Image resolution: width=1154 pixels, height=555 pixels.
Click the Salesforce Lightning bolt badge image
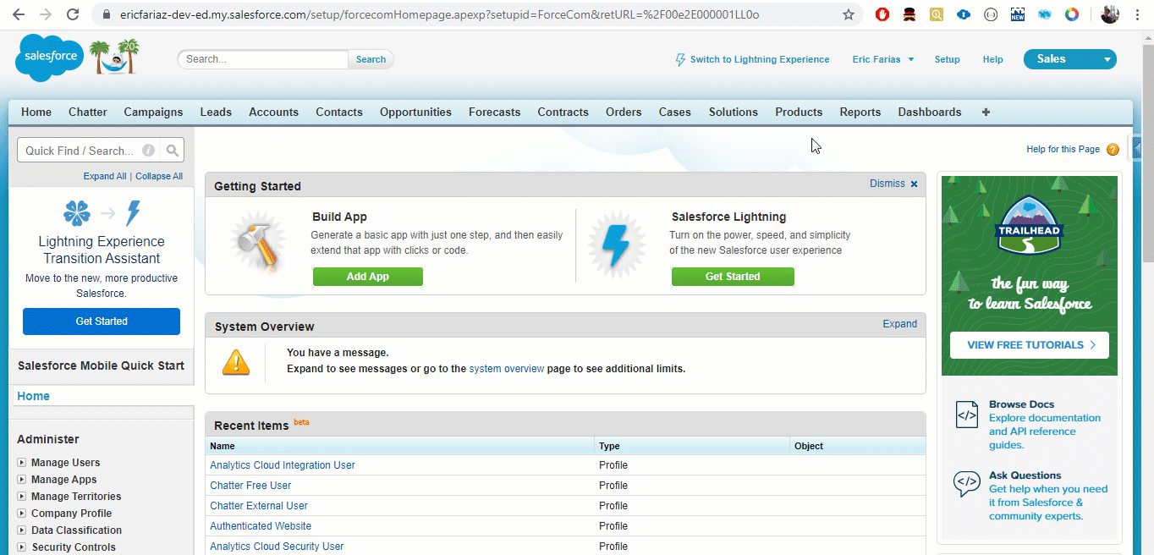617,245
